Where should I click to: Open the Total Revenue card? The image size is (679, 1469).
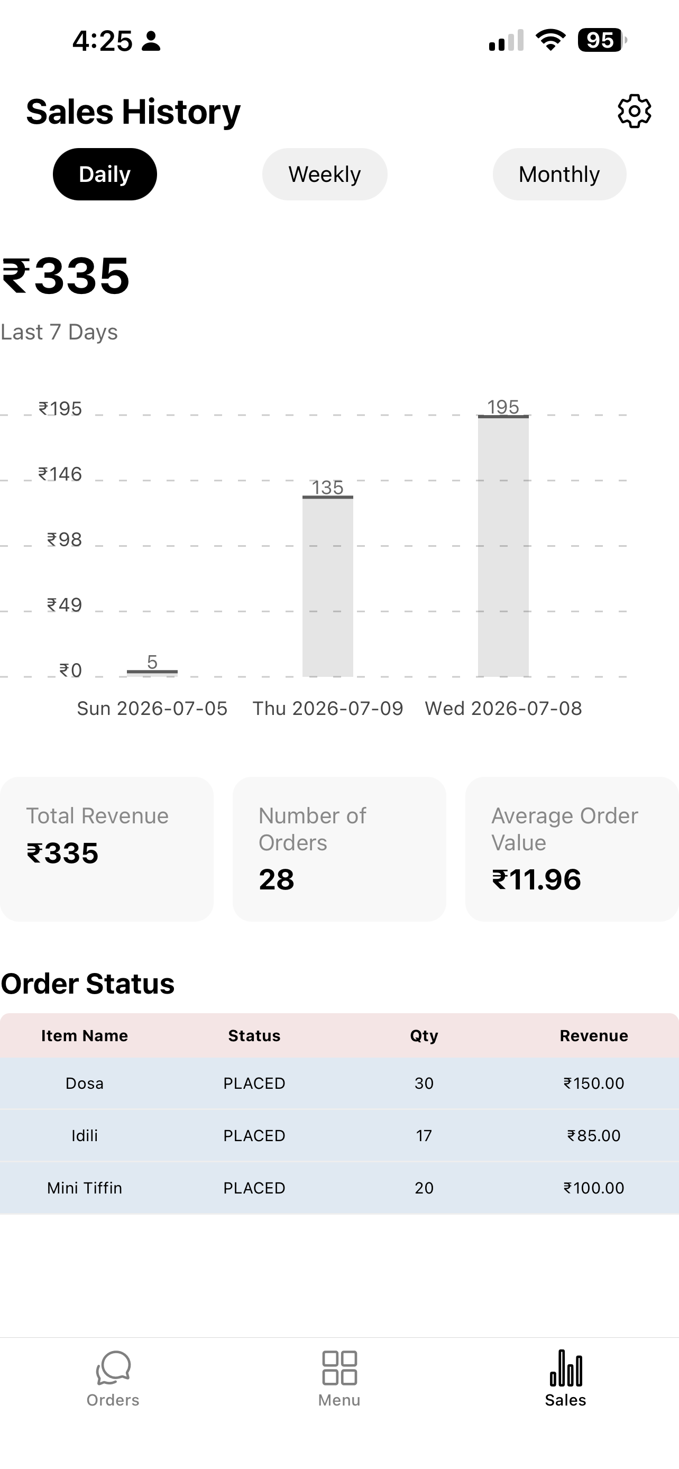point(107,849)
